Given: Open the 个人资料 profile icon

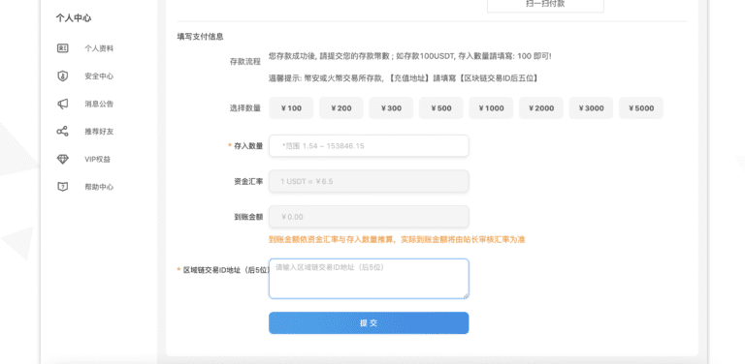Looking at the screenshot, I should coord(63,48).
